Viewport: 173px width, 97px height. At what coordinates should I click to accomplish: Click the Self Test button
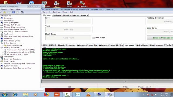[x=68, y=30]
